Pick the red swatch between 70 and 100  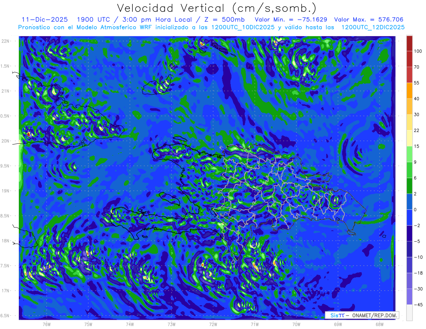[409, 59]
